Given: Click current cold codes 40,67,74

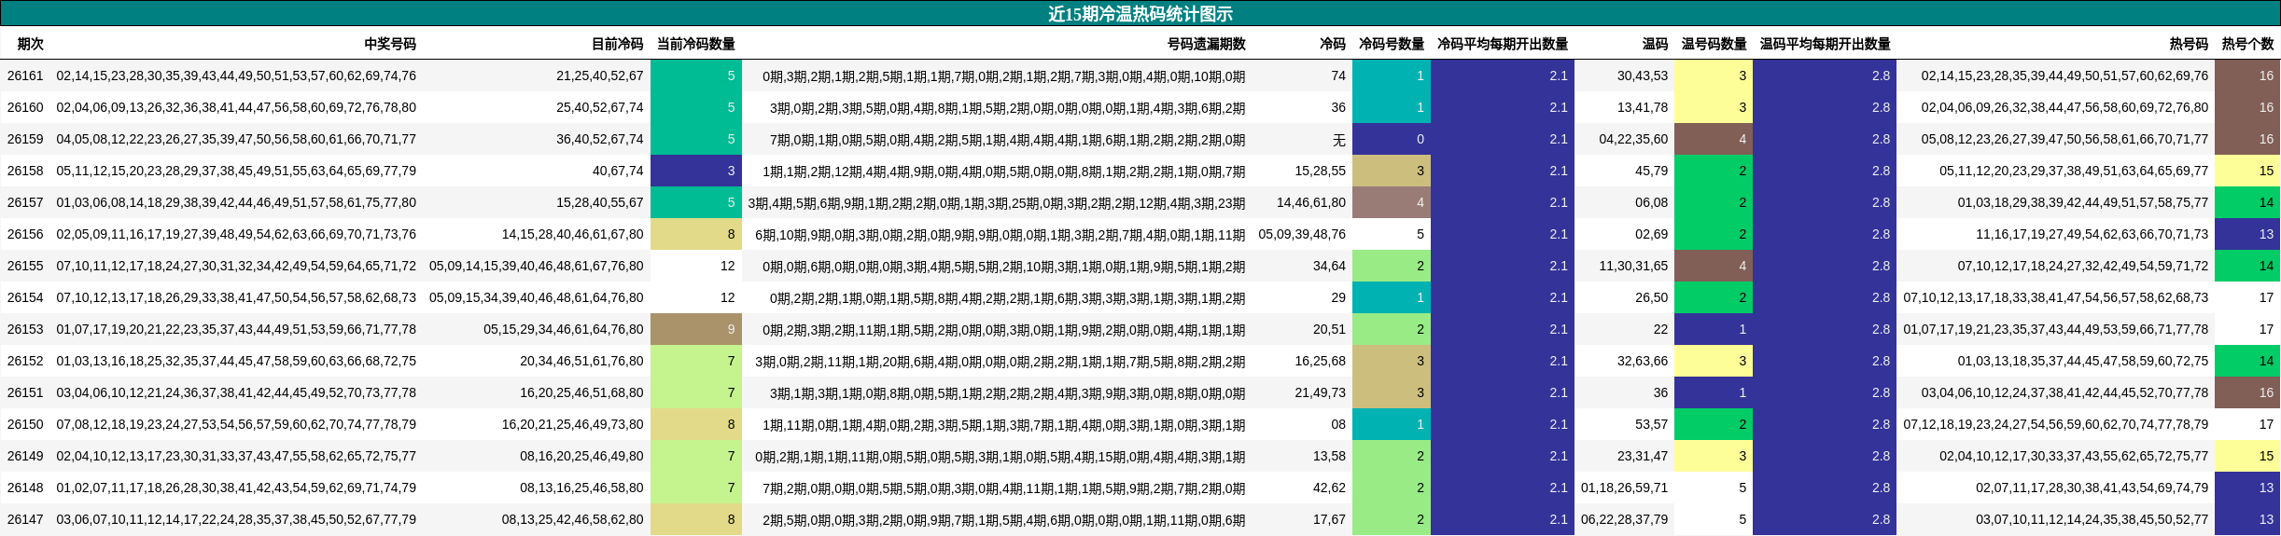Looking at the screenshot, I should (618, 171).
